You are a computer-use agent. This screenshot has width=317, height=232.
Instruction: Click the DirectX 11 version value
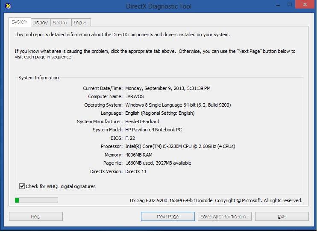(x=136, y=171)
